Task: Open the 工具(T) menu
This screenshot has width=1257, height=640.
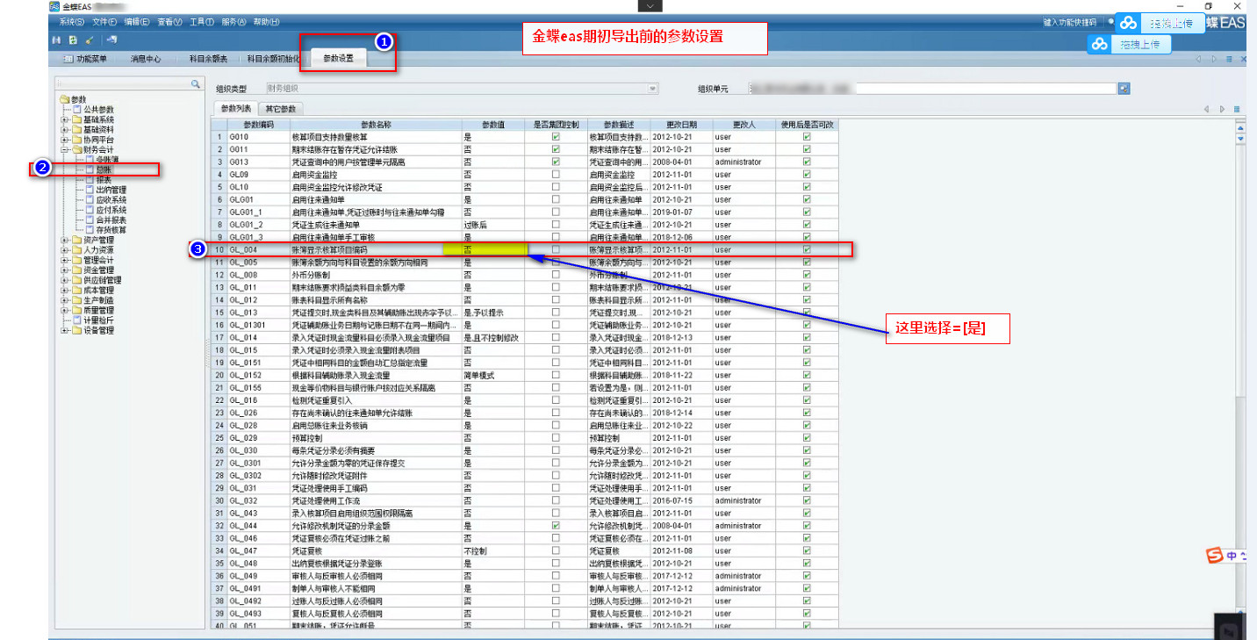Action: click(202, 22)
